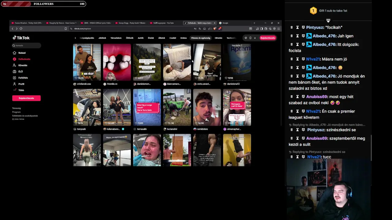This screenshot has height=220, width=392.
Task: Open the remidobre video thumbnail
Action: click(x=207, y=107)
